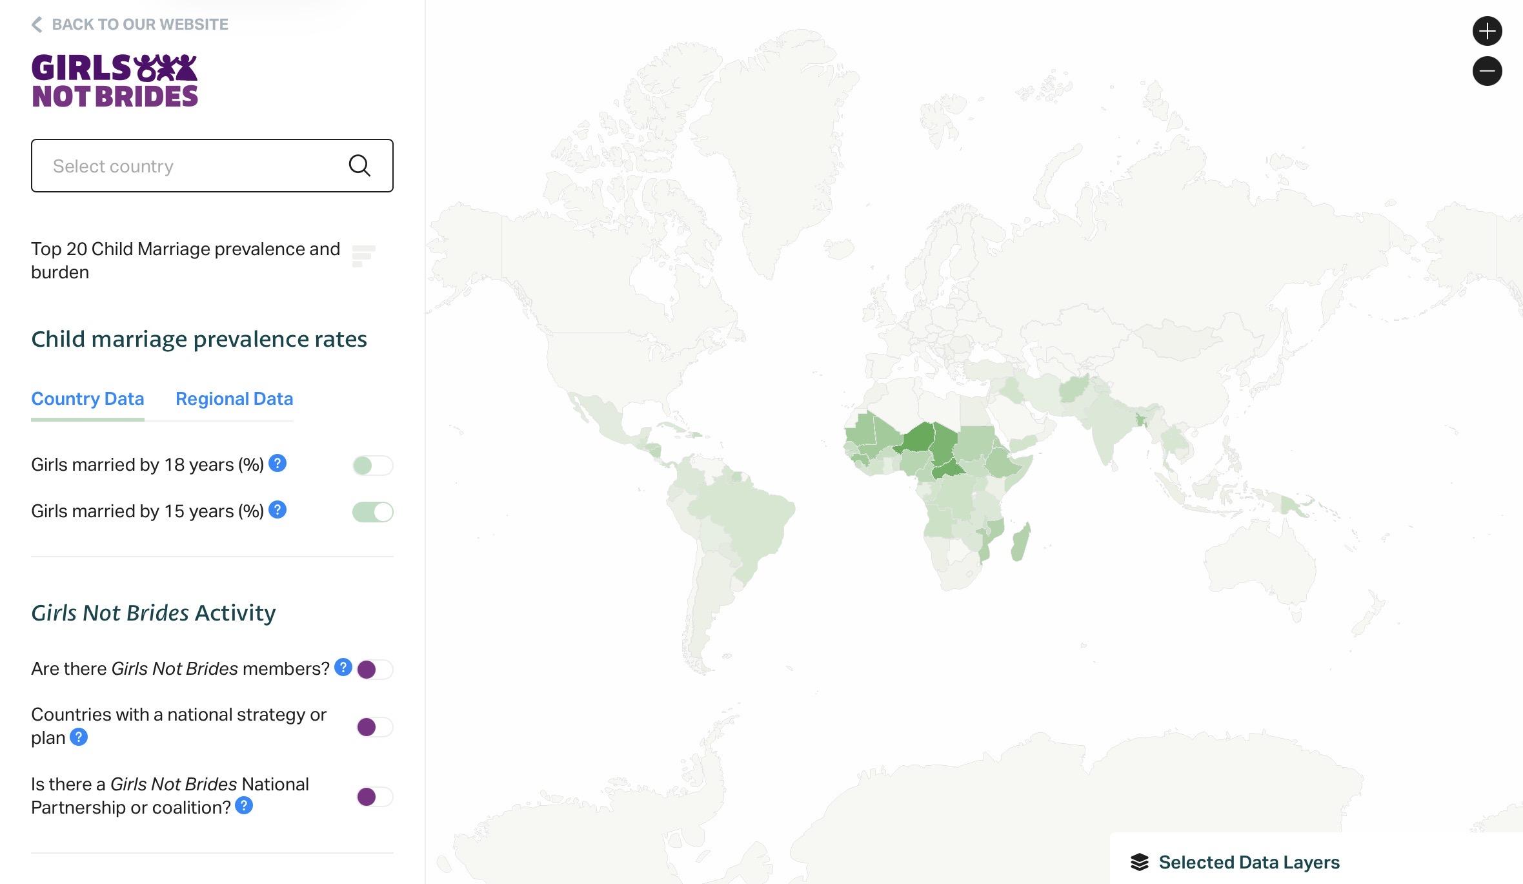Click the map zoom out minus button
Screen dimensions: 1523x884
[1487, 71]
